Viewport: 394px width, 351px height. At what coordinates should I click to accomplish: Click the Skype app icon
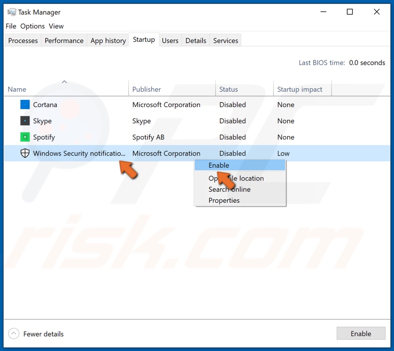point(25,121)
